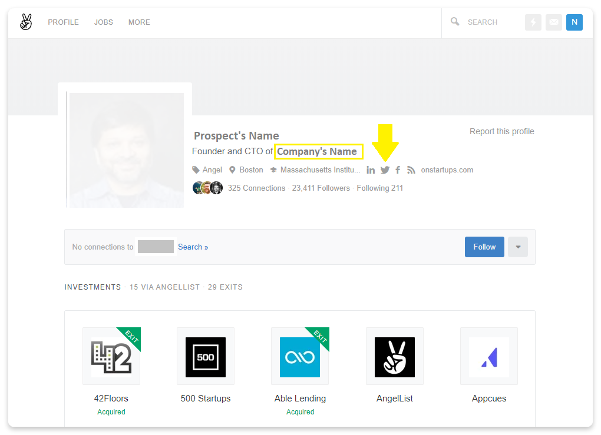The width and height of the screenshot is (601, 435).
Task: Open the Appcues company logo
Action: tap(489, 356)
